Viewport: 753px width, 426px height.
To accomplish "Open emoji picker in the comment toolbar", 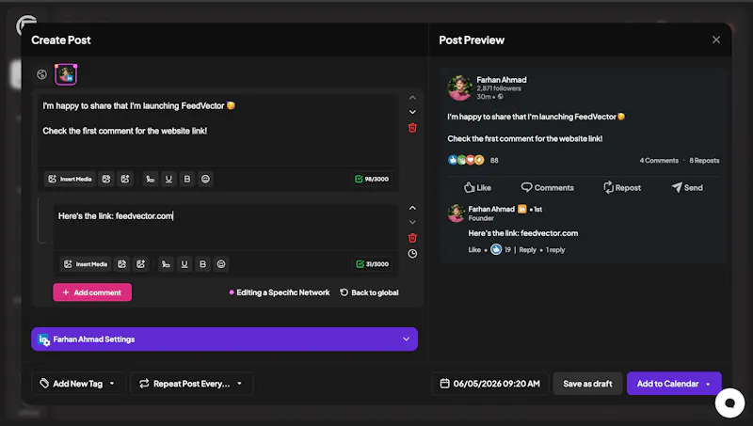I will (221, 264).
